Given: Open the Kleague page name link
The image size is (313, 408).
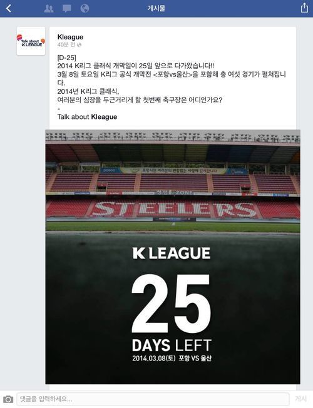Looking at the screenshot, I should point(70,37).
